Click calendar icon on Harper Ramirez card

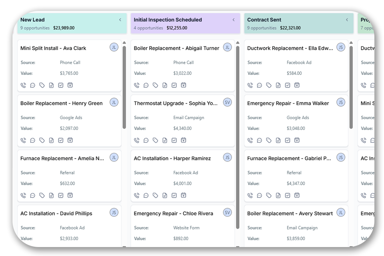click(183, 195)
